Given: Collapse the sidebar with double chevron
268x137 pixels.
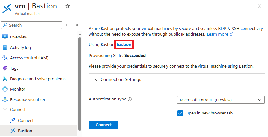Looking at the screenshot, I should click(77, 25).
